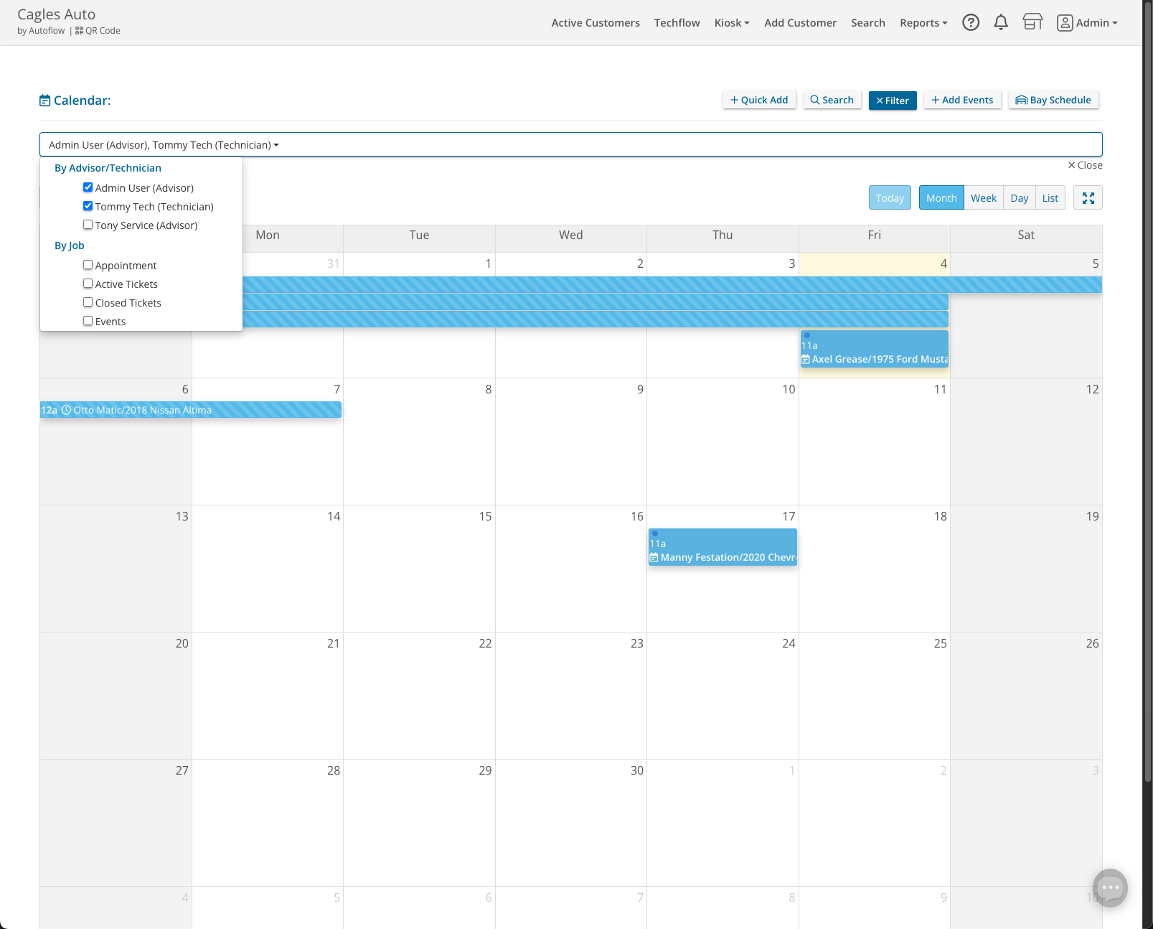Open Add Customer page
The height and width of the screenshot is (929, 1153).
[800, 23]
